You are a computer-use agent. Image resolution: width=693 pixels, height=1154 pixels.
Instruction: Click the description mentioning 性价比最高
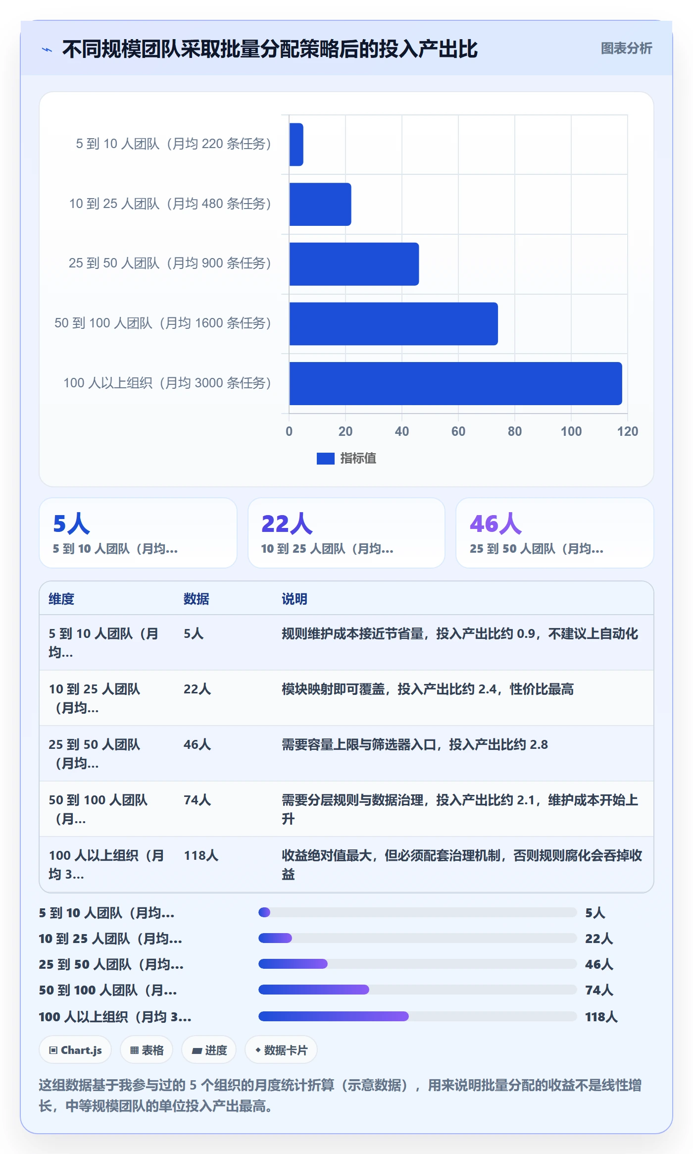pyautogui.click(x=428, y=689)
